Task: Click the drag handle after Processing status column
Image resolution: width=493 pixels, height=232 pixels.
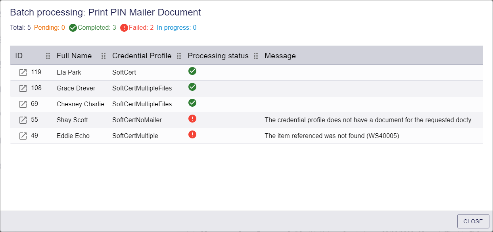Action: coord(256,56)
